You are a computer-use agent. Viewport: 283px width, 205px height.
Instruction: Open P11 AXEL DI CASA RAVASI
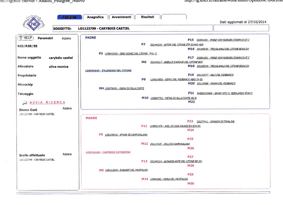175,126
